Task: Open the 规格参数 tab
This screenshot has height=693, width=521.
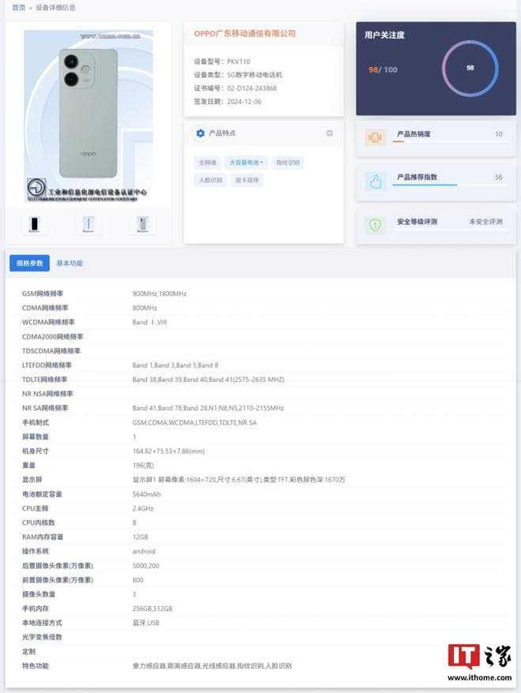Action: click(x=30, y=263)
